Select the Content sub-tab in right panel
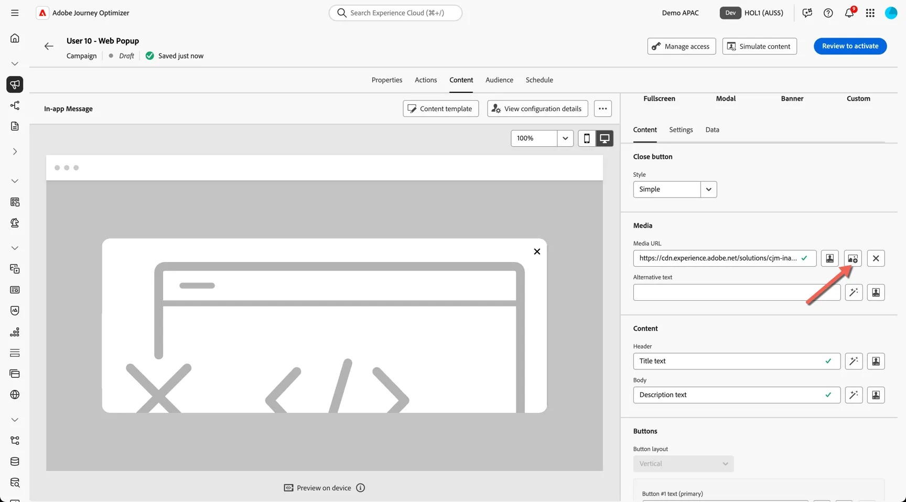Image resolution: width=906 pixels, height=502 pixels. pos(644,129)
